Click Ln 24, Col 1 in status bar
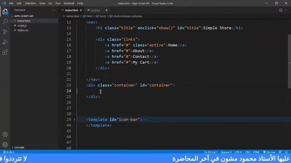 [x=211, y=152]
